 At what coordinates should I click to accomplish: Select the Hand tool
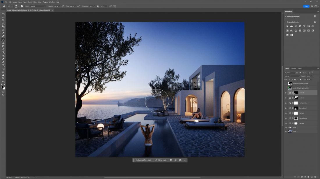click(3, 75)
